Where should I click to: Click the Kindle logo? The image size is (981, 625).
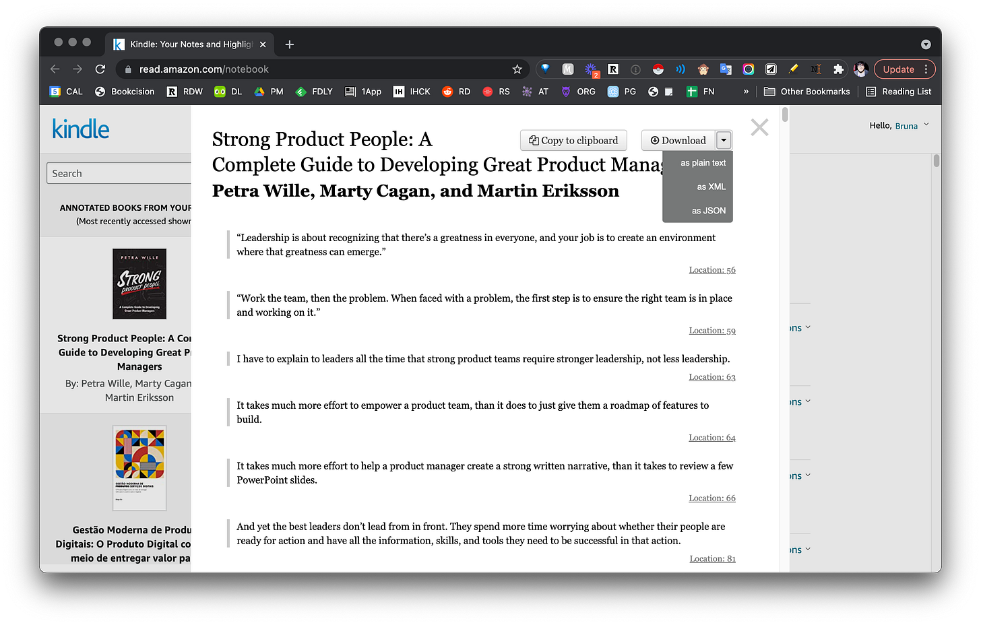80,129
